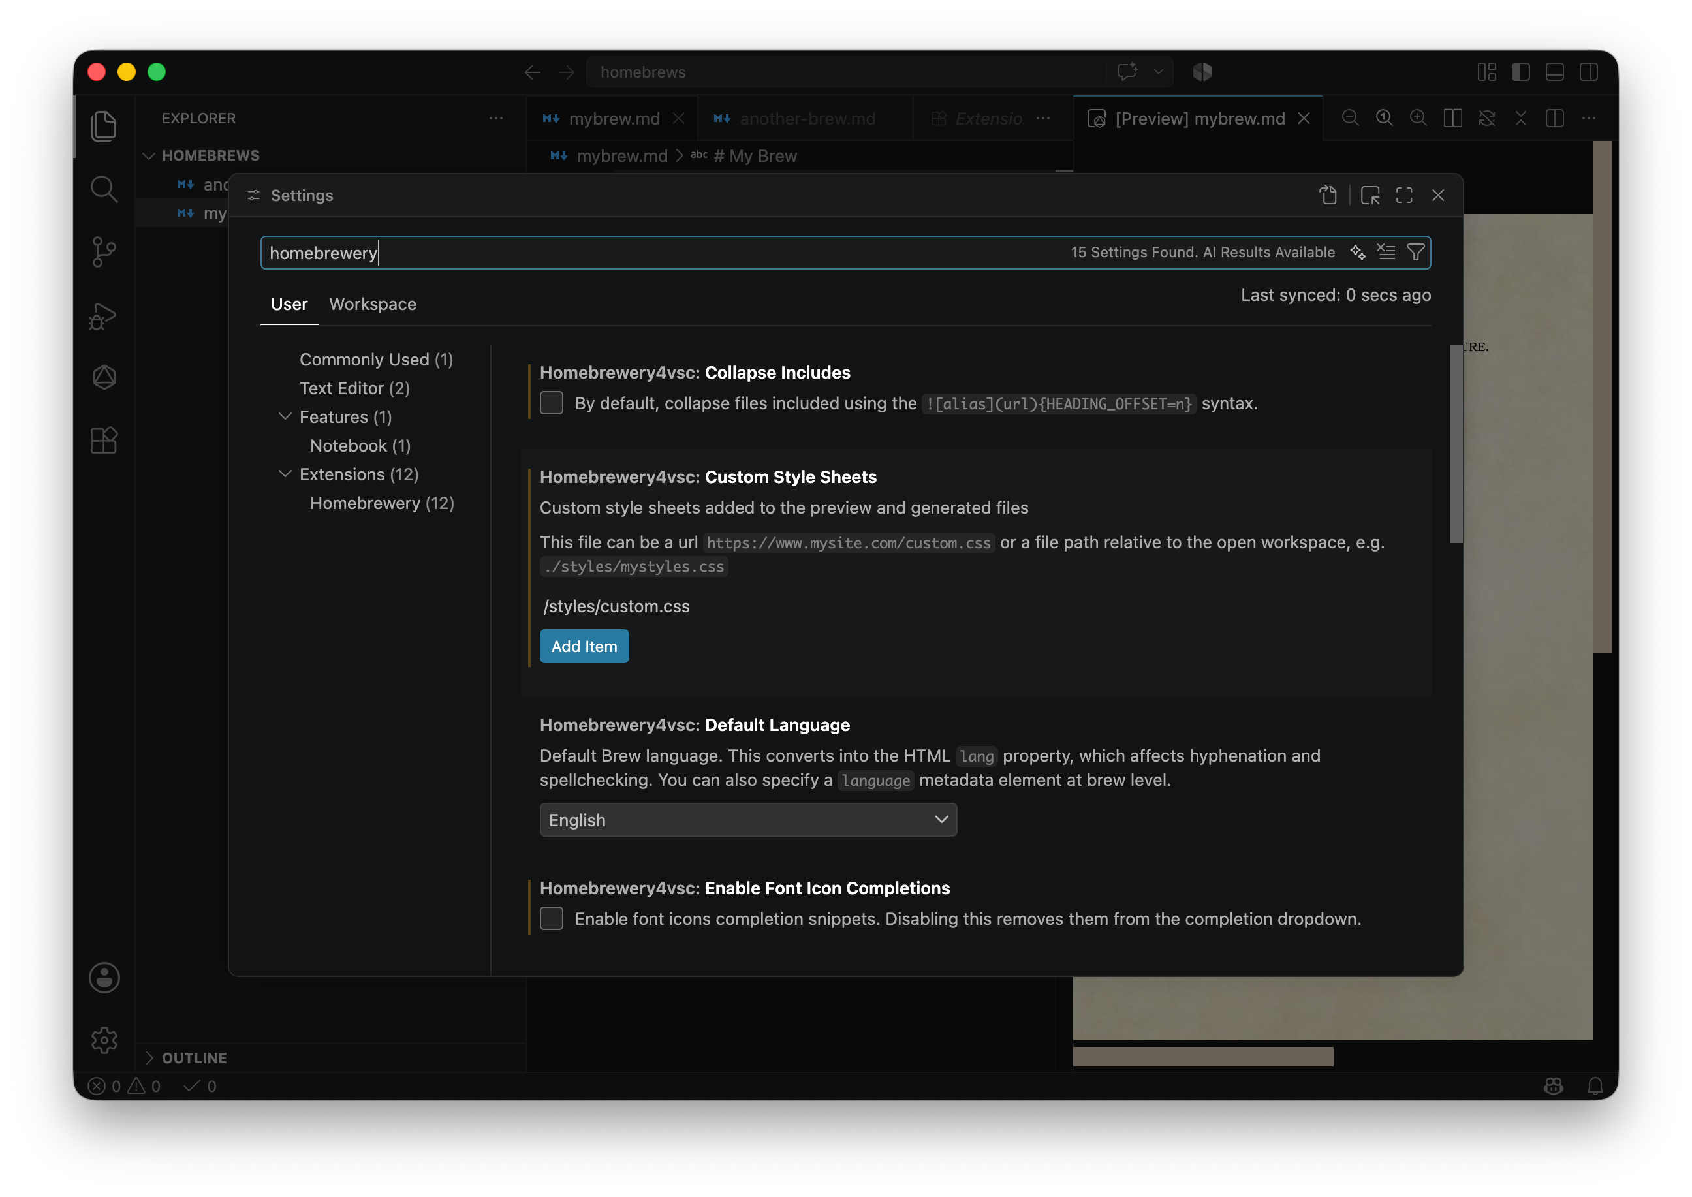Close the [Preview] mybrew.md tab
The height and width of the screenshot is (1197, 1692).
pyautogui.click(x=1304, y=119)
